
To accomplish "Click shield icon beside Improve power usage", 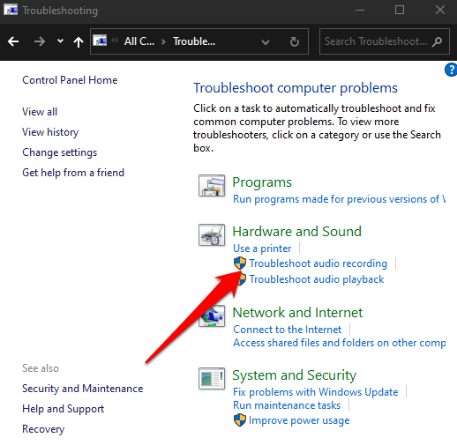I will (x=240, y=420).
